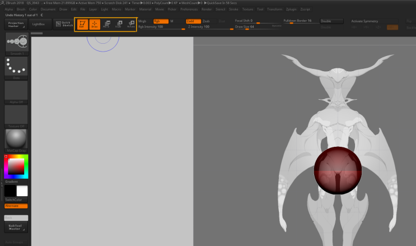Open the Alpha Off selector
Viewport: 416px width, 246px height.
[x=16, y=91]
